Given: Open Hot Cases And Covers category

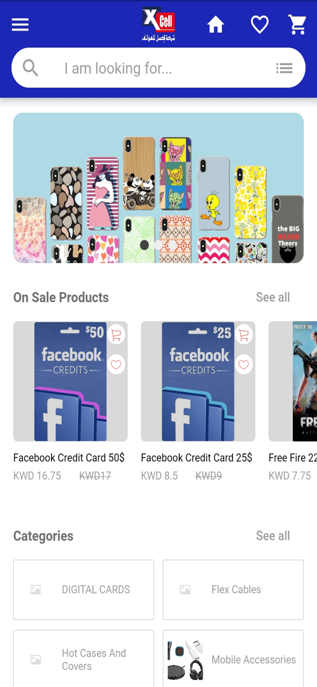Looking at the screenshot, I should point(84,658).
